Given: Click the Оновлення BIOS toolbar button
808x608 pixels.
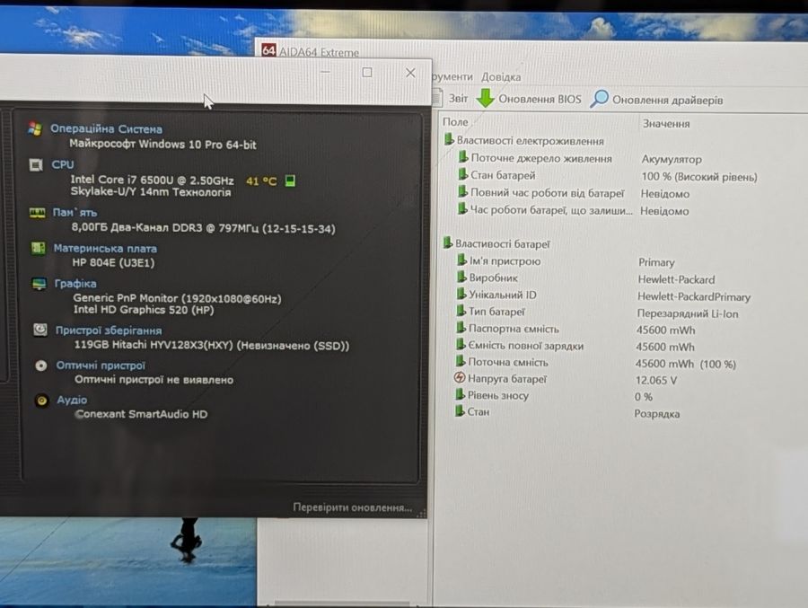Looking at the screenshot, I should (529, 98).
